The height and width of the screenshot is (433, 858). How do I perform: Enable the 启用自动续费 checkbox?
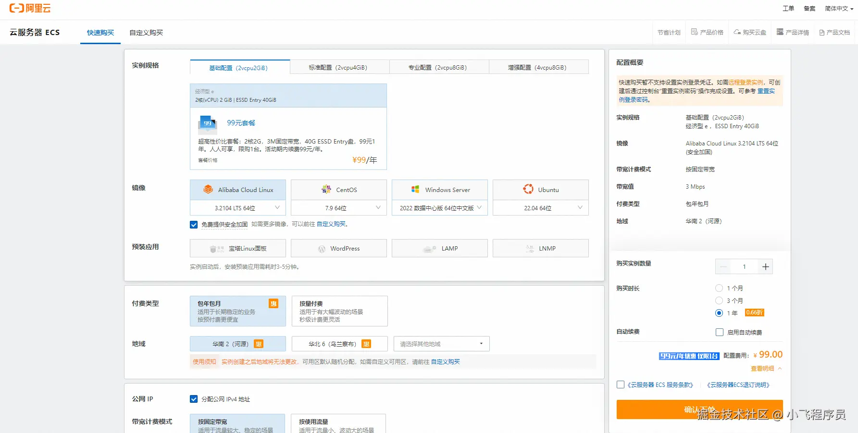tap(720, 332)
